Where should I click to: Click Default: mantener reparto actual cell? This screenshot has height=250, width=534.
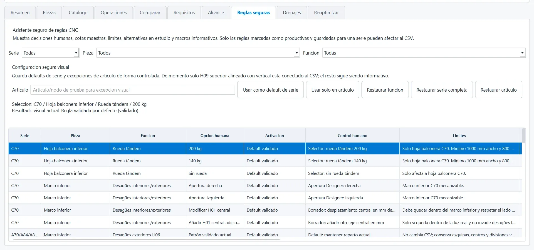click(x=353, y=234)
